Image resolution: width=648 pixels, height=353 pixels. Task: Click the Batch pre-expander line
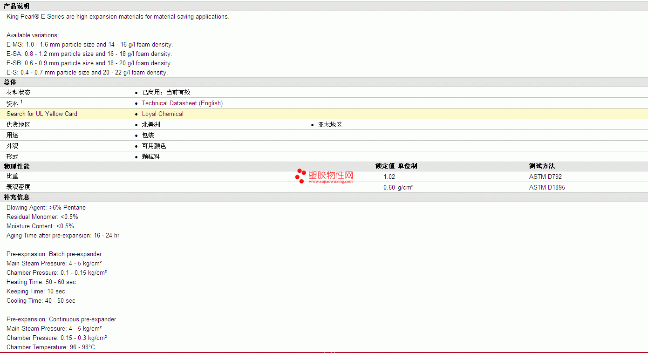pos(54,254)
